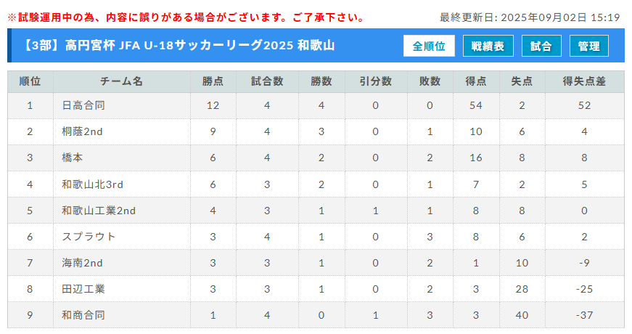Open the 試合 tab
The height and width of the screenshot is (334, 632).
541,46
